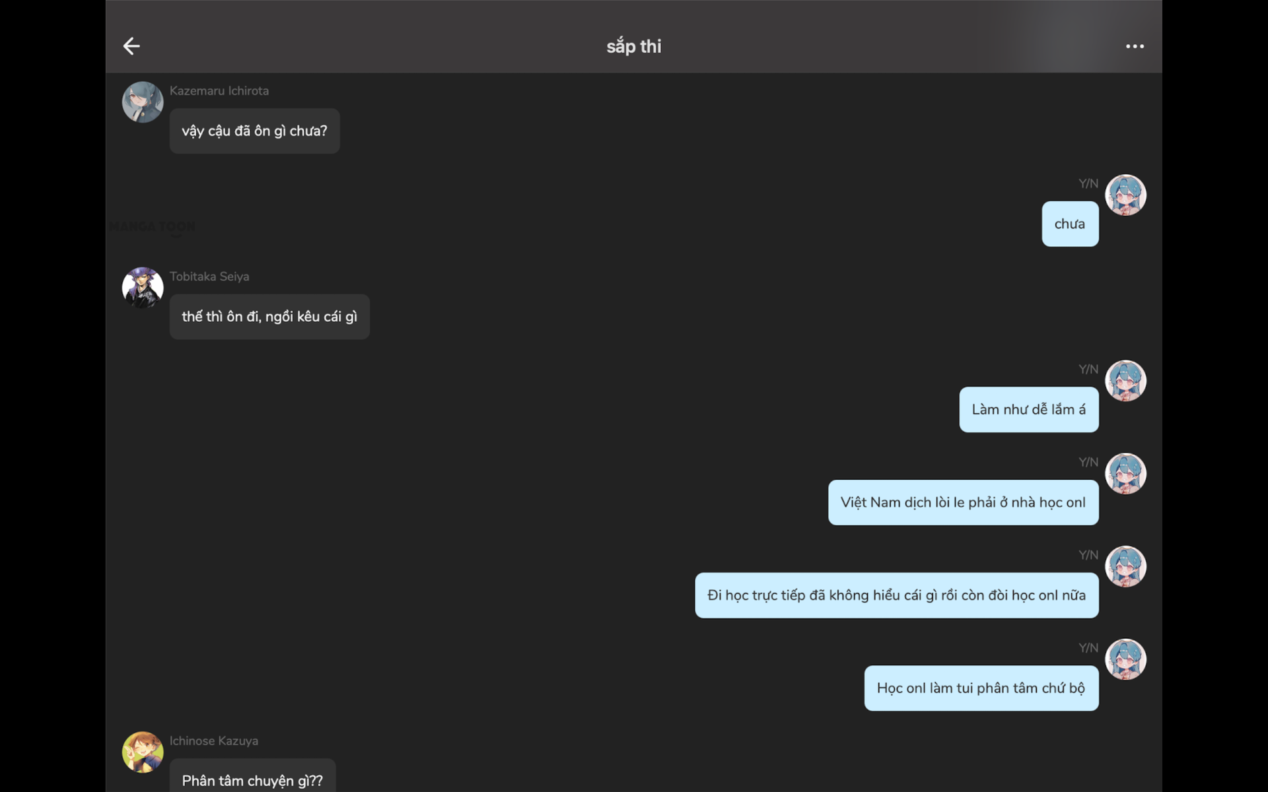Click the chat title "sắp thi"

click(634, 46)
